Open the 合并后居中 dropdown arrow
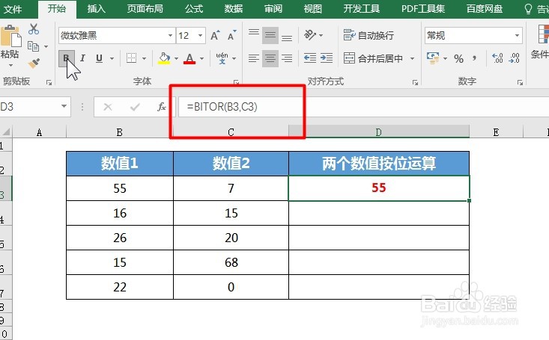Viewport: 549px width, 340px height. coord(412,58)
